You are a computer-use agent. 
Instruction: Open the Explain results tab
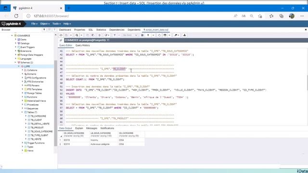click(x=79, y=128)
